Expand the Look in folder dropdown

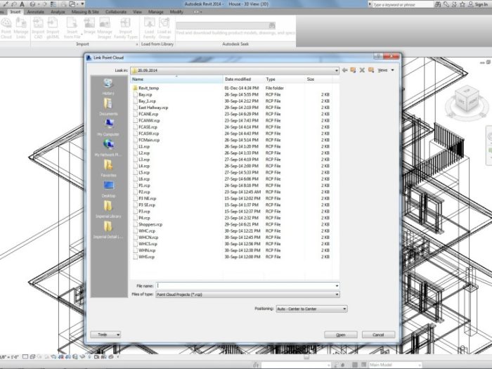[337, 70]
